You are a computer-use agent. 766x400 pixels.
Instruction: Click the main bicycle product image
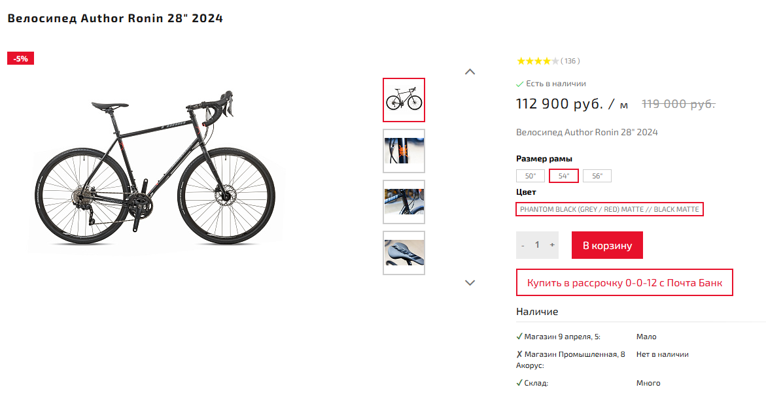click(x=157, y=170)
